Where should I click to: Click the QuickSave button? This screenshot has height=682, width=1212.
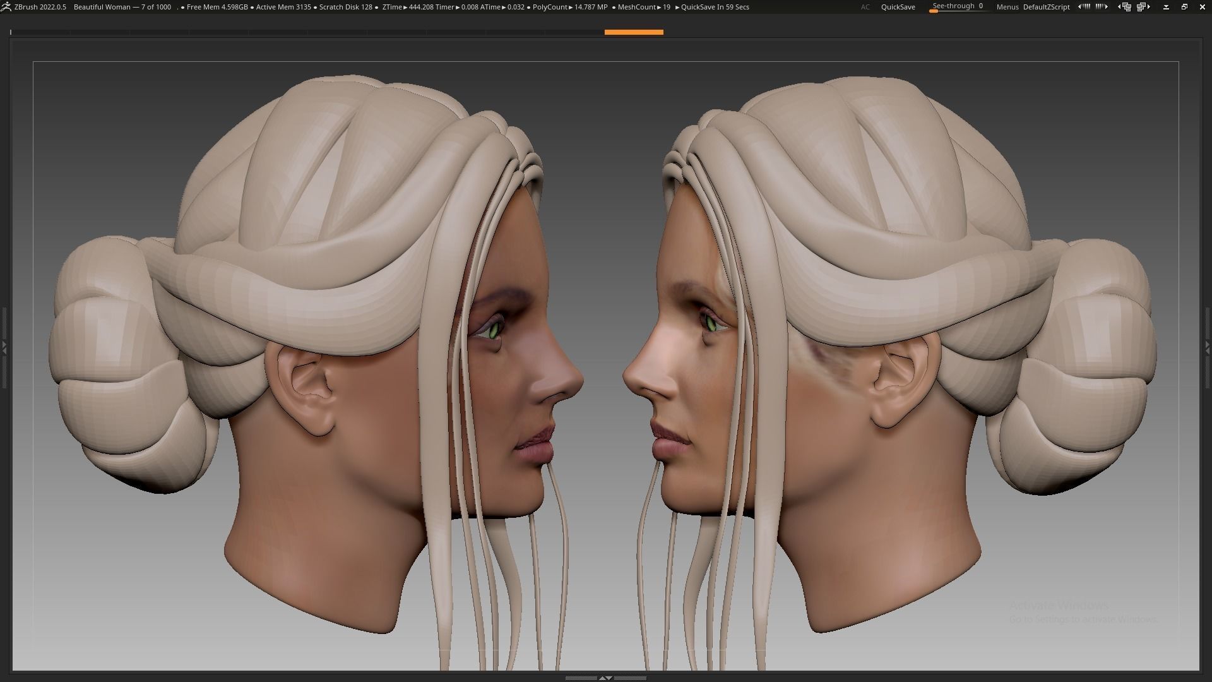898,7
